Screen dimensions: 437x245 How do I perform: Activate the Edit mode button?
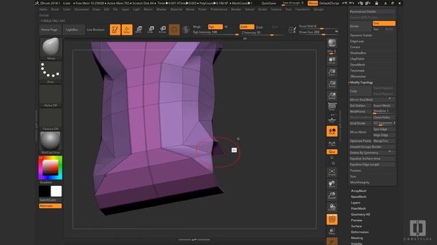(x=115, y=29)
